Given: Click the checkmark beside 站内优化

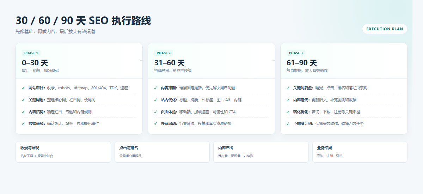Looking at the screenshot, I should [155, 100].
